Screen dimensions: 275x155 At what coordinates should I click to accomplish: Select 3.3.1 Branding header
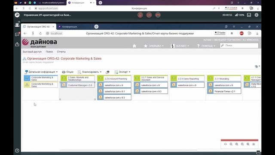point(224,78)
